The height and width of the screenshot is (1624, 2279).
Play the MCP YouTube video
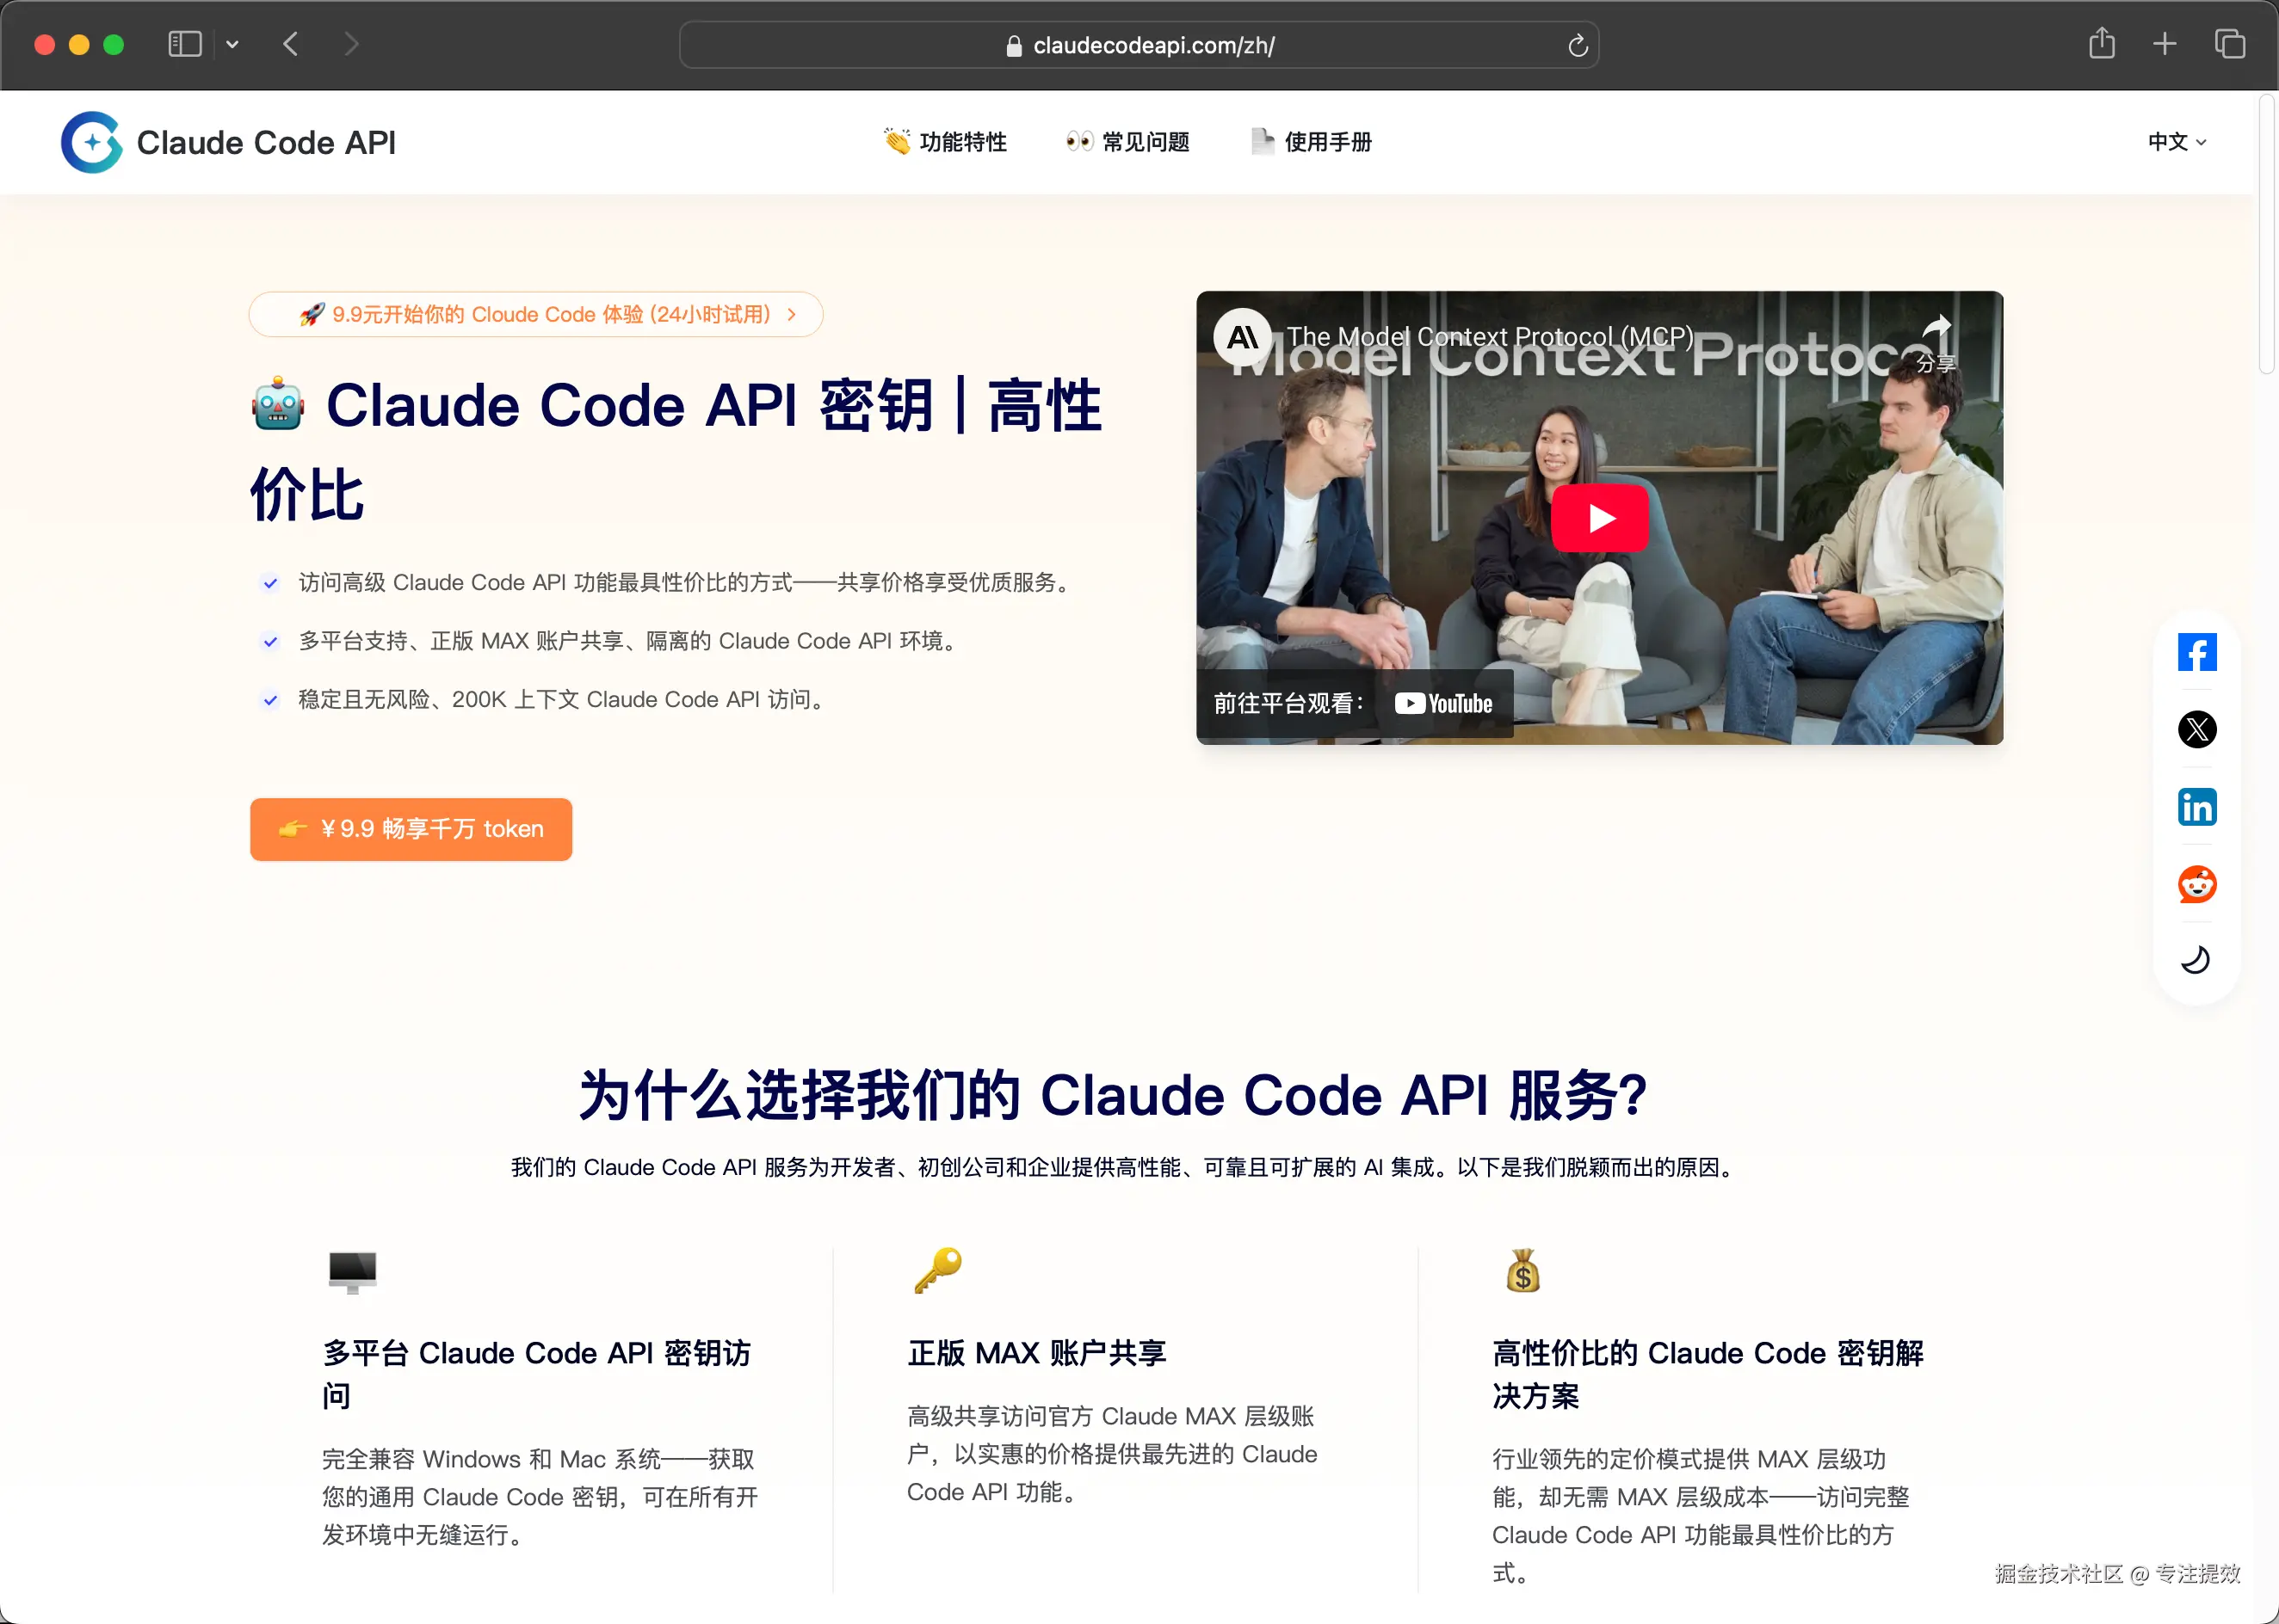(1599, 518)
